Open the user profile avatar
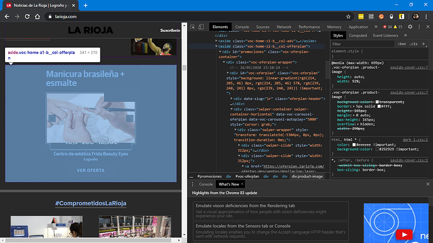 tap(415, 16)
